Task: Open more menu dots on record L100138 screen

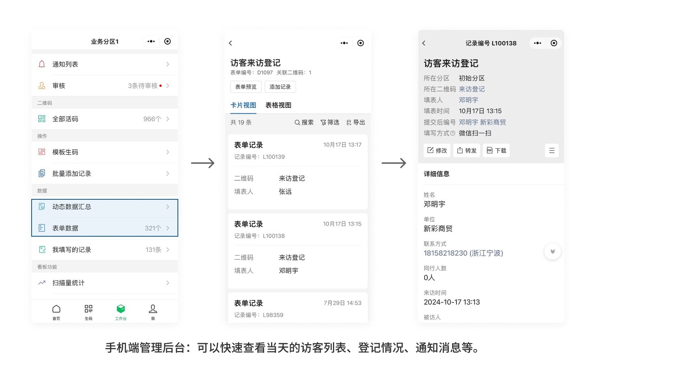Action: point(538,43)
